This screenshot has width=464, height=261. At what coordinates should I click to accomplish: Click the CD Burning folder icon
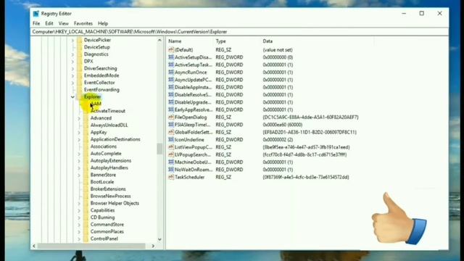coord(86,217)
